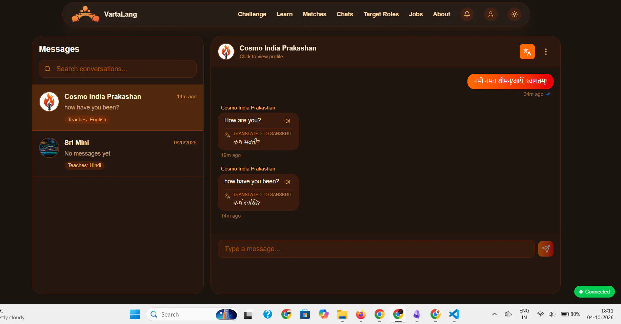Click the sent Sanskrit greeting message bubble

pyautogui.click(x=510, y=81)
